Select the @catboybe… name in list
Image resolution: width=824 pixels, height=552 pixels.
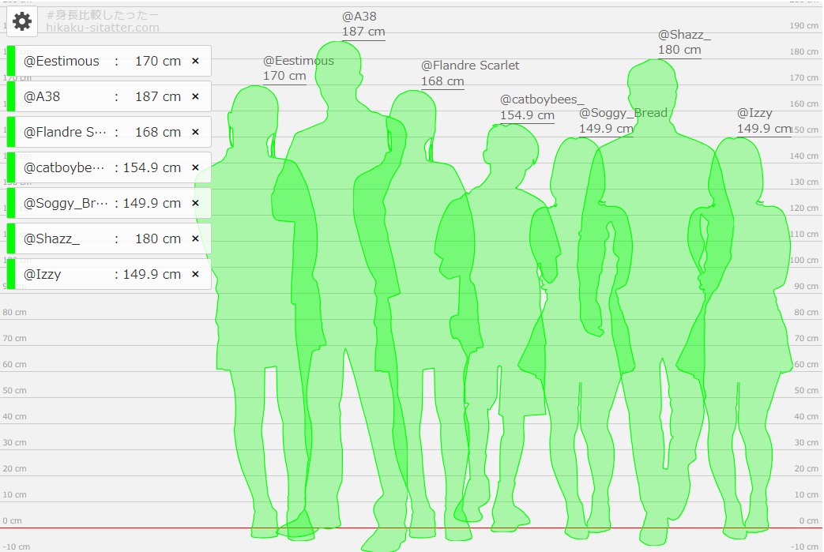pos(64,167)
